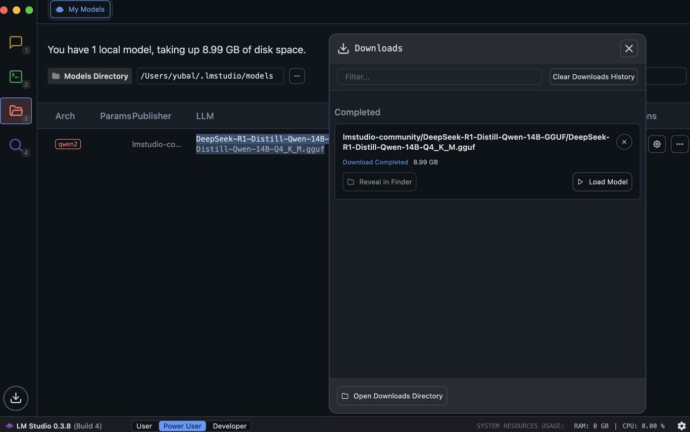Open the ellipsis menu next to models path
690x432 pixels.
click(x=297, y=76)
